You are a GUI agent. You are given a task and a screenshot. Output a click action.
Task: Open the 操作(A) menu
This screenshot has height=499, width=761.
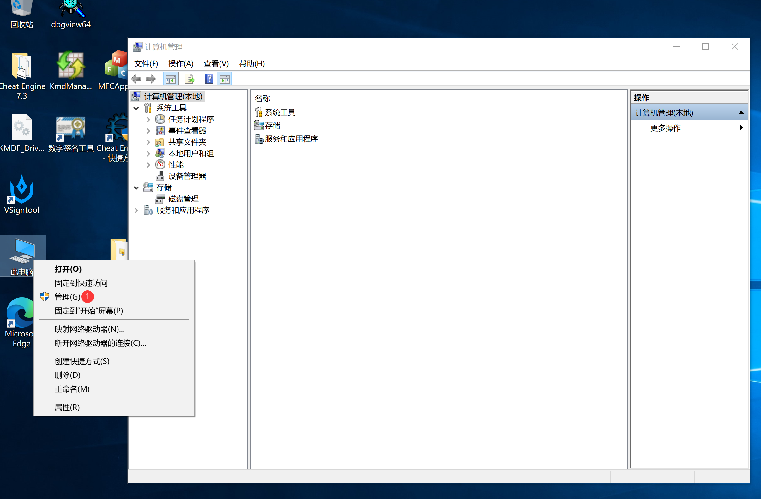pos(181,63)
